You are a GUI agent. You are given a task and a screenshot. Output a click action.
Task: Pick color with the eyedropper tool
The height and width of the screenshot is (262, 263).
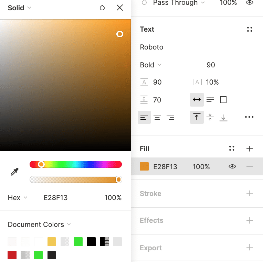tap(14, 172)
